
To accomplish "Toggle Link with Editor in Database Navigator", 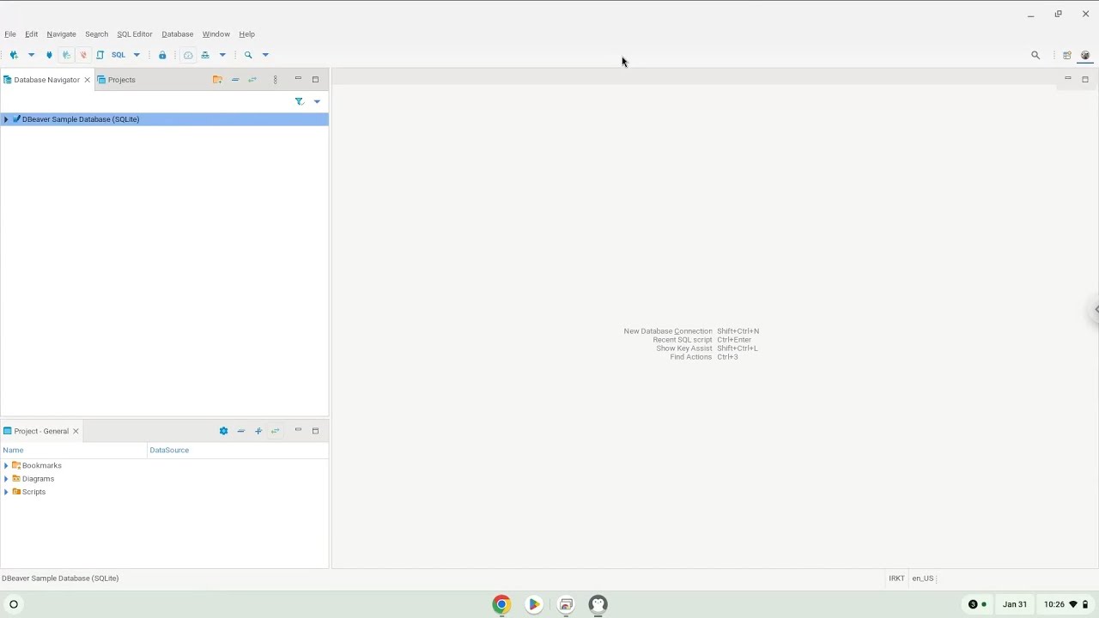I will 252,80.
